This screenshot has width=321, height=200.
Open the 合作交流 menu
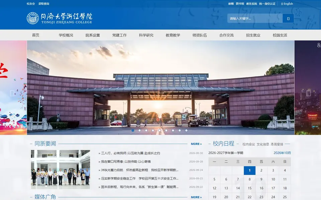pyautogui.click(x=226, y=35)
